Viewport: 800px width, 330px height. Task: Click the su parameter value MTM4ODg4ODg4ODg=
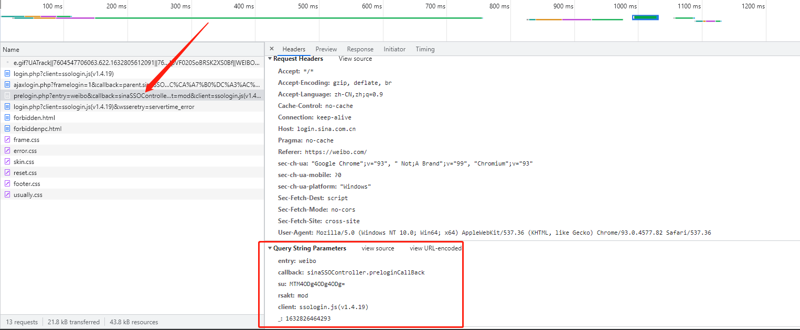(317, 284)
